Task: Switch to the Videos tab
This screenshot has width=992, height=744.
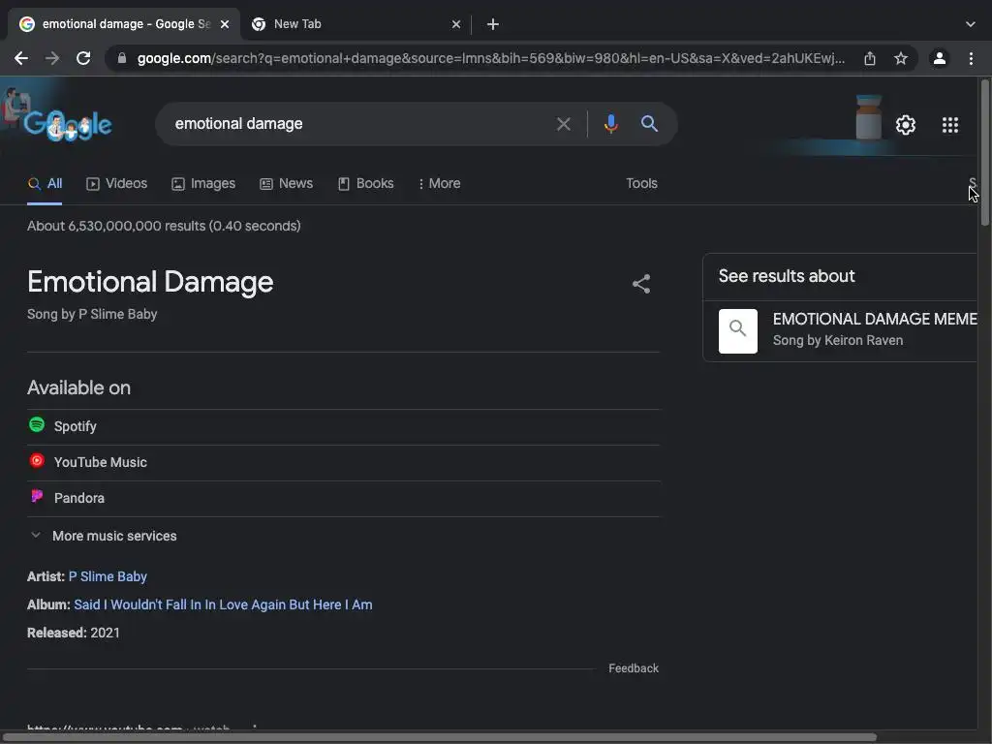Action: click(x=116, y=183)
